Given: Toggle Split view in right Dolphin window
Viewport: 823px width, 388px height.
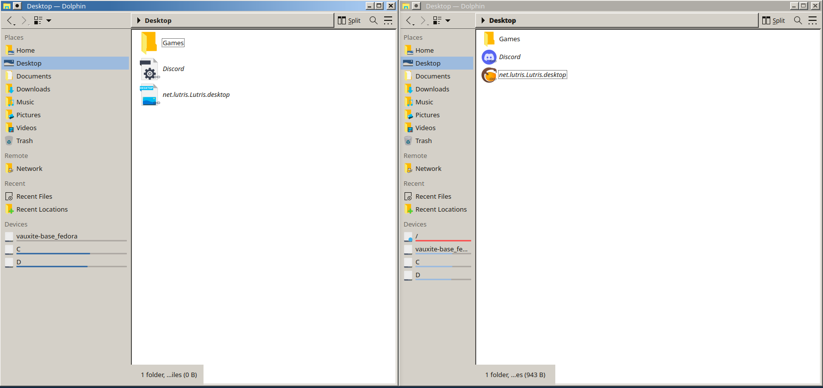Looking at the screenshot, I should 774,20.
